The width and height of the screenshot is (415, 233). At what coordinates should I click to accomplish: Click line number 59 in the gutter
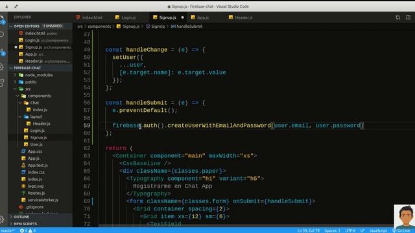87,126
